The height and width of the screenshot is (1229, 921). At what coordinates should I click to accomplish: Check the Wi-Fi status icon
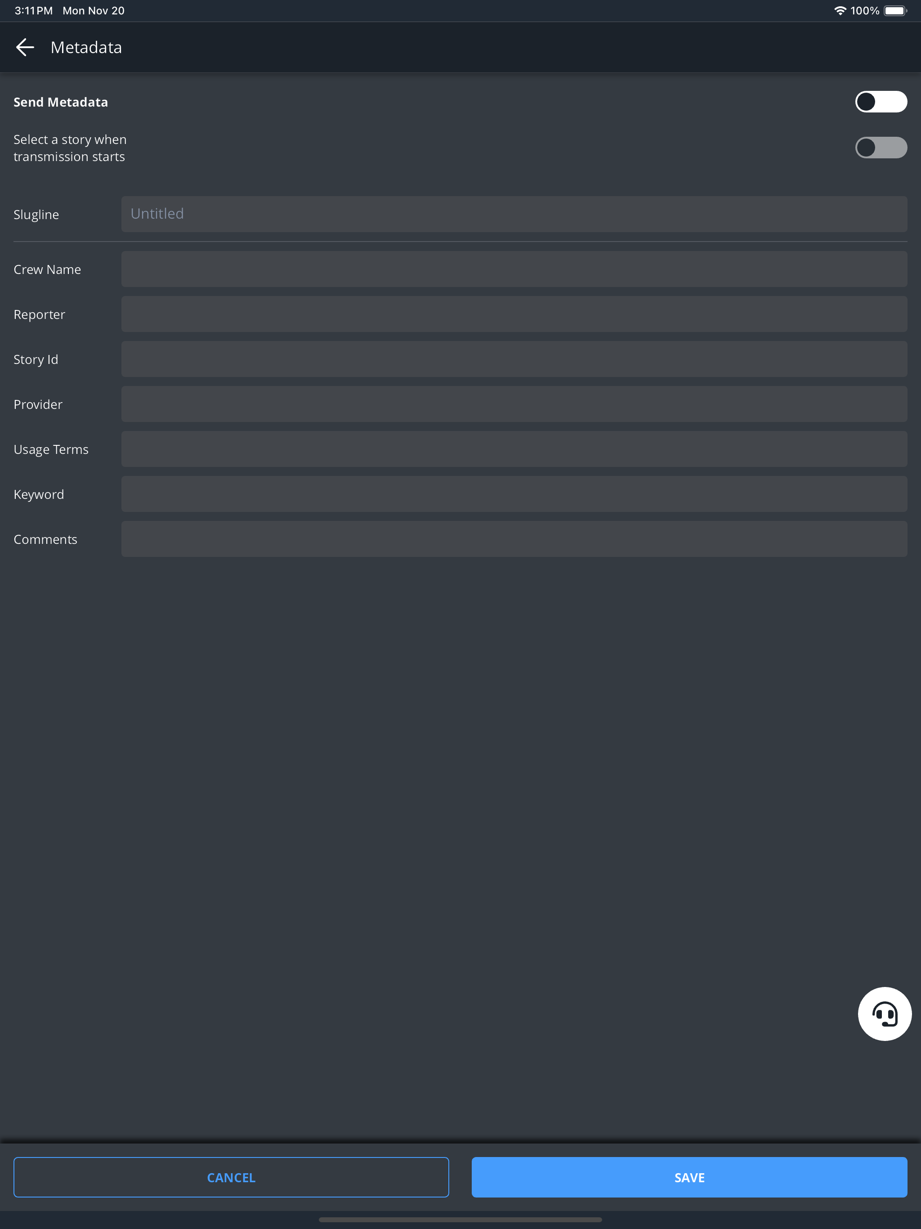pyautogui.click(x=840, y=10)
